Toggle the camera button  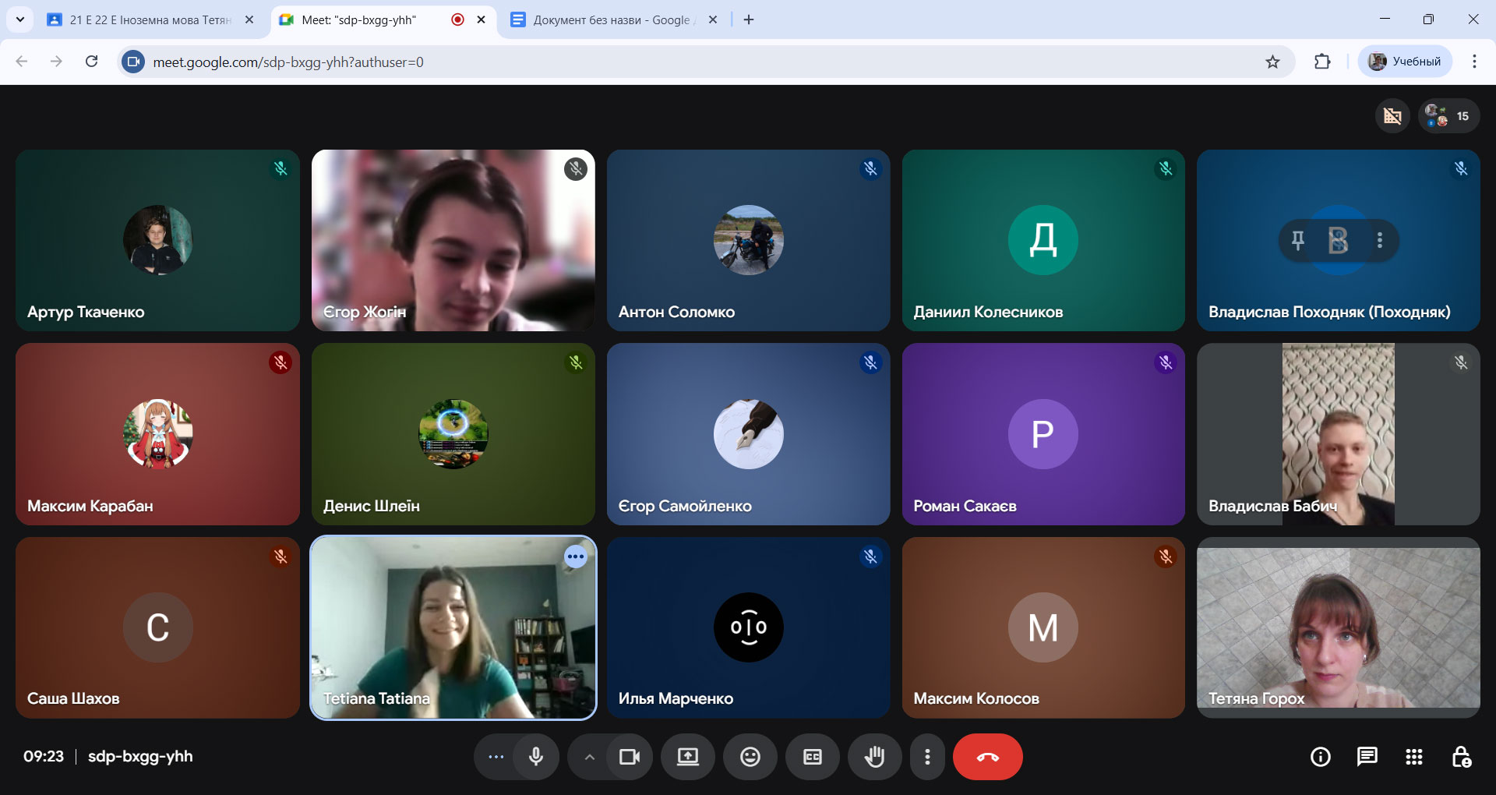tap(629, 757)
